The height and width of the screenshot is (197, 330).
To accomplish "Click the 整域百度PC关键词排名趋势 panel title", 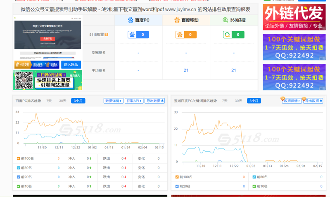I will click(x=195, y=101).
